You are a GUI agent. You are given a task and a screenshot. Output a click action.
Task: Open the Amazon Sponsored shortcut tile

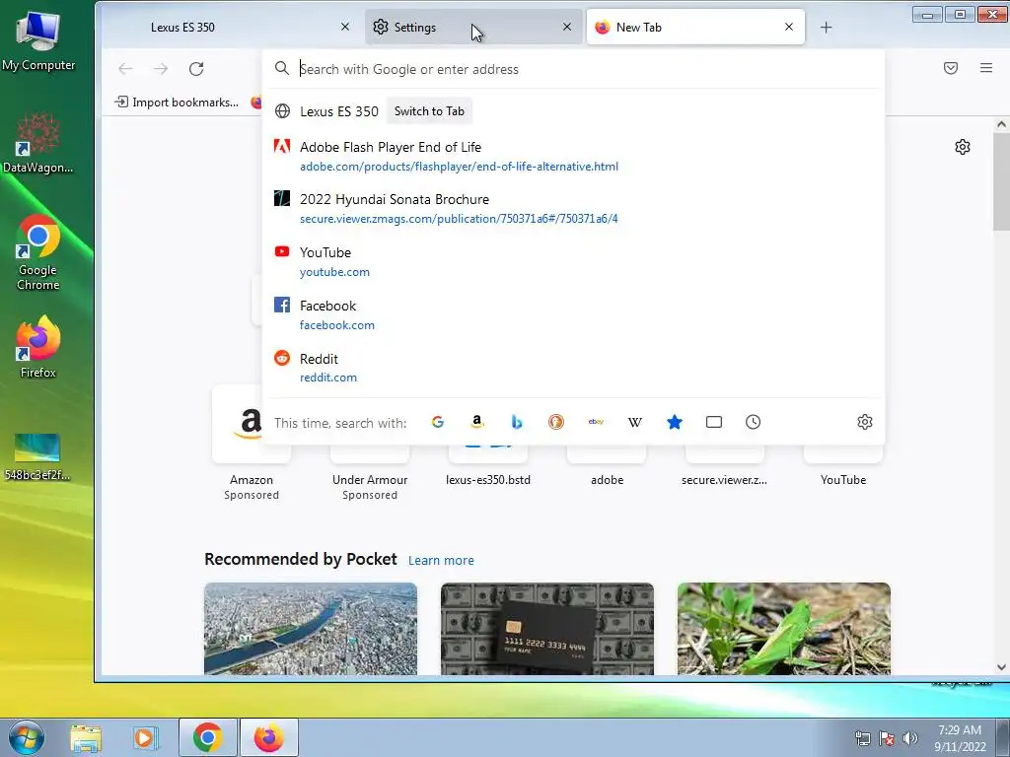pos(252,445)
